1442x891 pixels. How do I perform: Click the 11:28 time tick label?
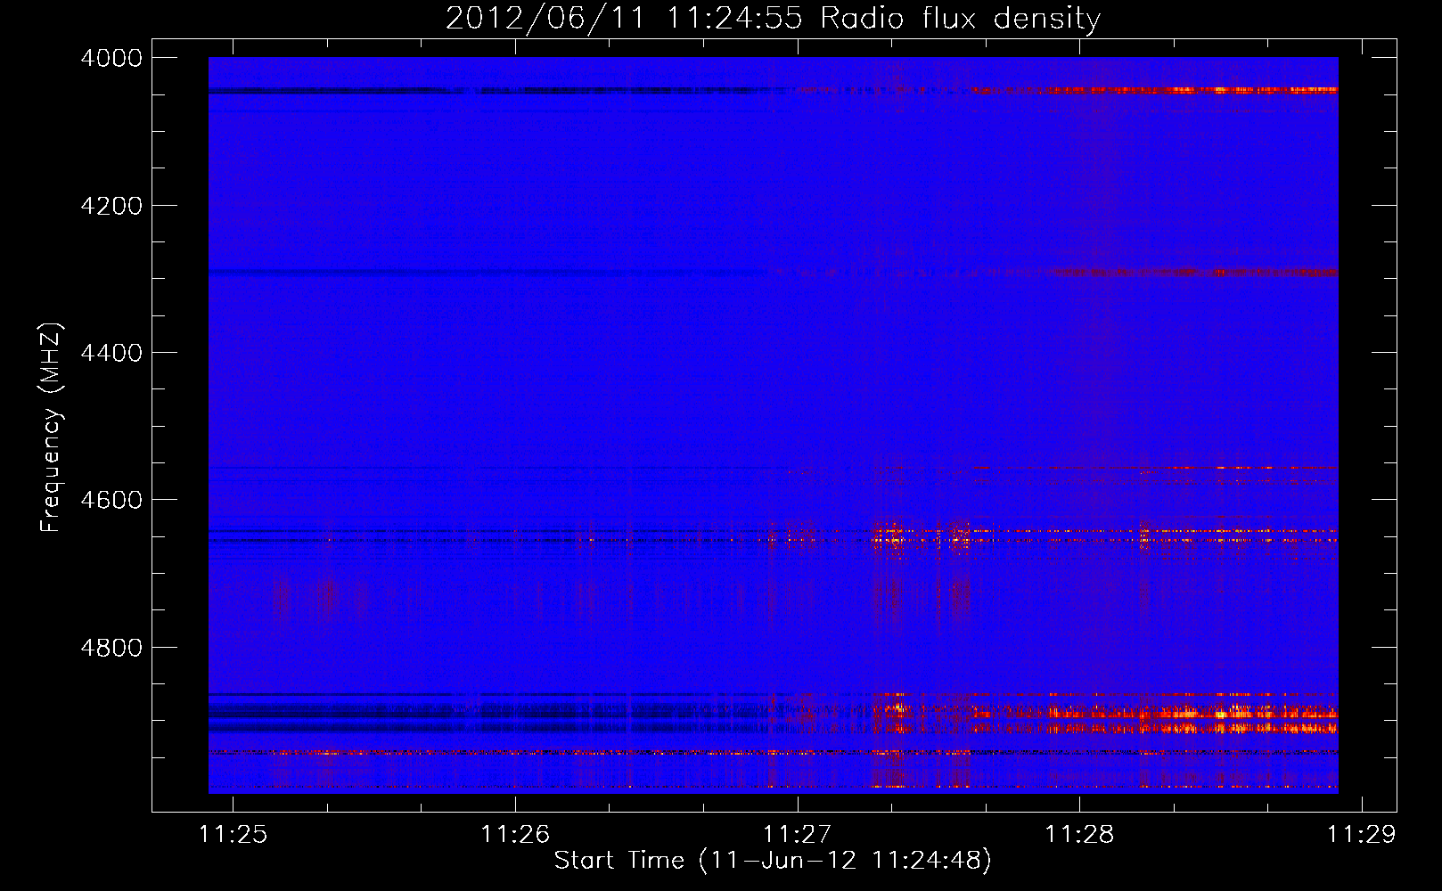(x=1079, y=834)
